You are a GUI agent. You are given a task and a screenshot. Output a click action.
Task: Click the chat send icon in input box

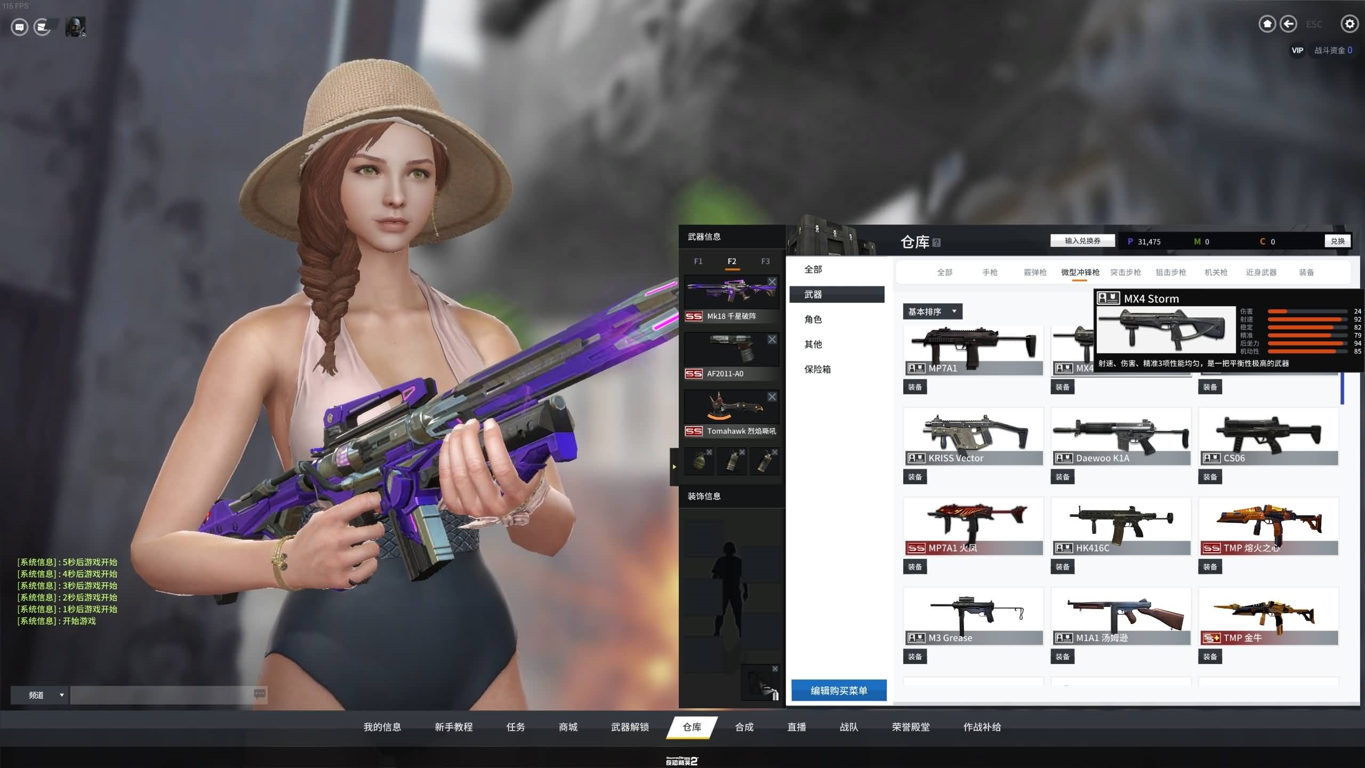pos(260,694)
